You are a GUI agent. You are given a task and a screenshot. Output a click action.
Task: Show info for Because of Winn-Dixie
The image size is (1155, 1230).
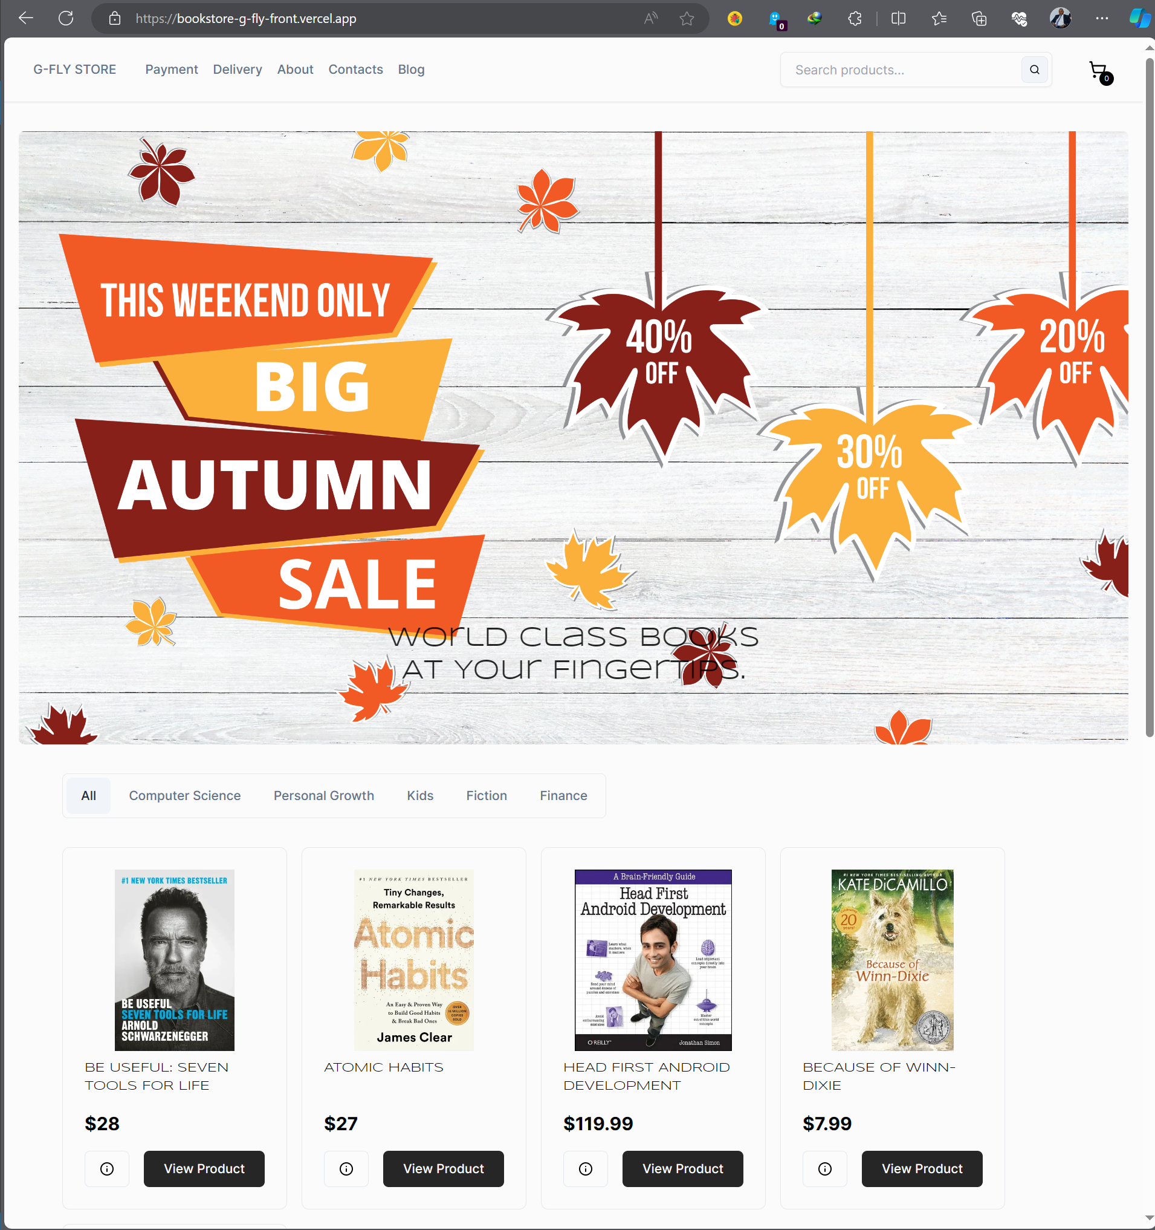(x=825, y=1169)
